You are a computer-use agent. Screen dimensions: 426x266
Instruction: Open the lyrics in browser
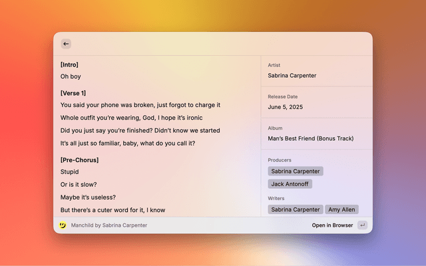pos(332,225)
